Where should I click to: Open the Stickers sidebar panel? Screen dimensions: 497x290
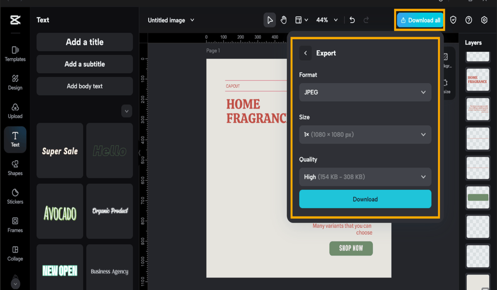click(x=15, y=196)
